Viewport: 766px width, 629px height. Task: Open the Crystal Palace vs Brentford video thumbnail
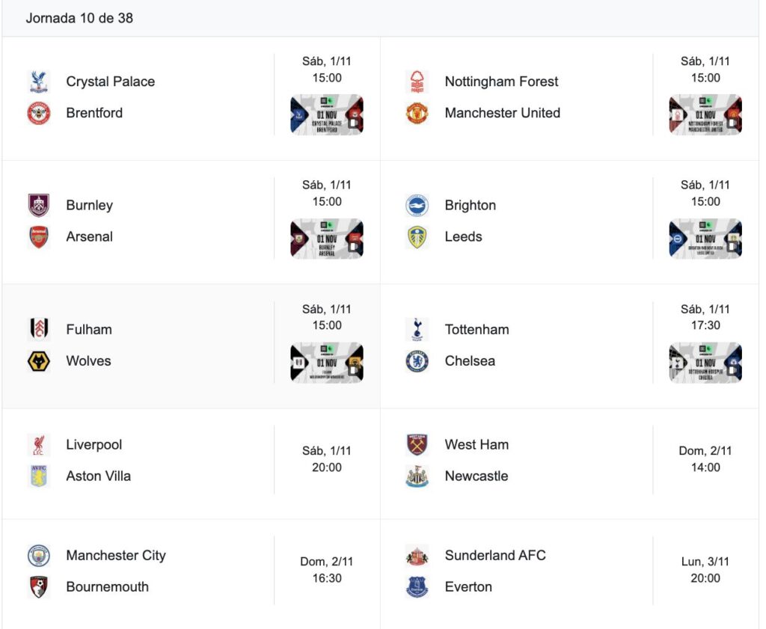pos(327,114)
